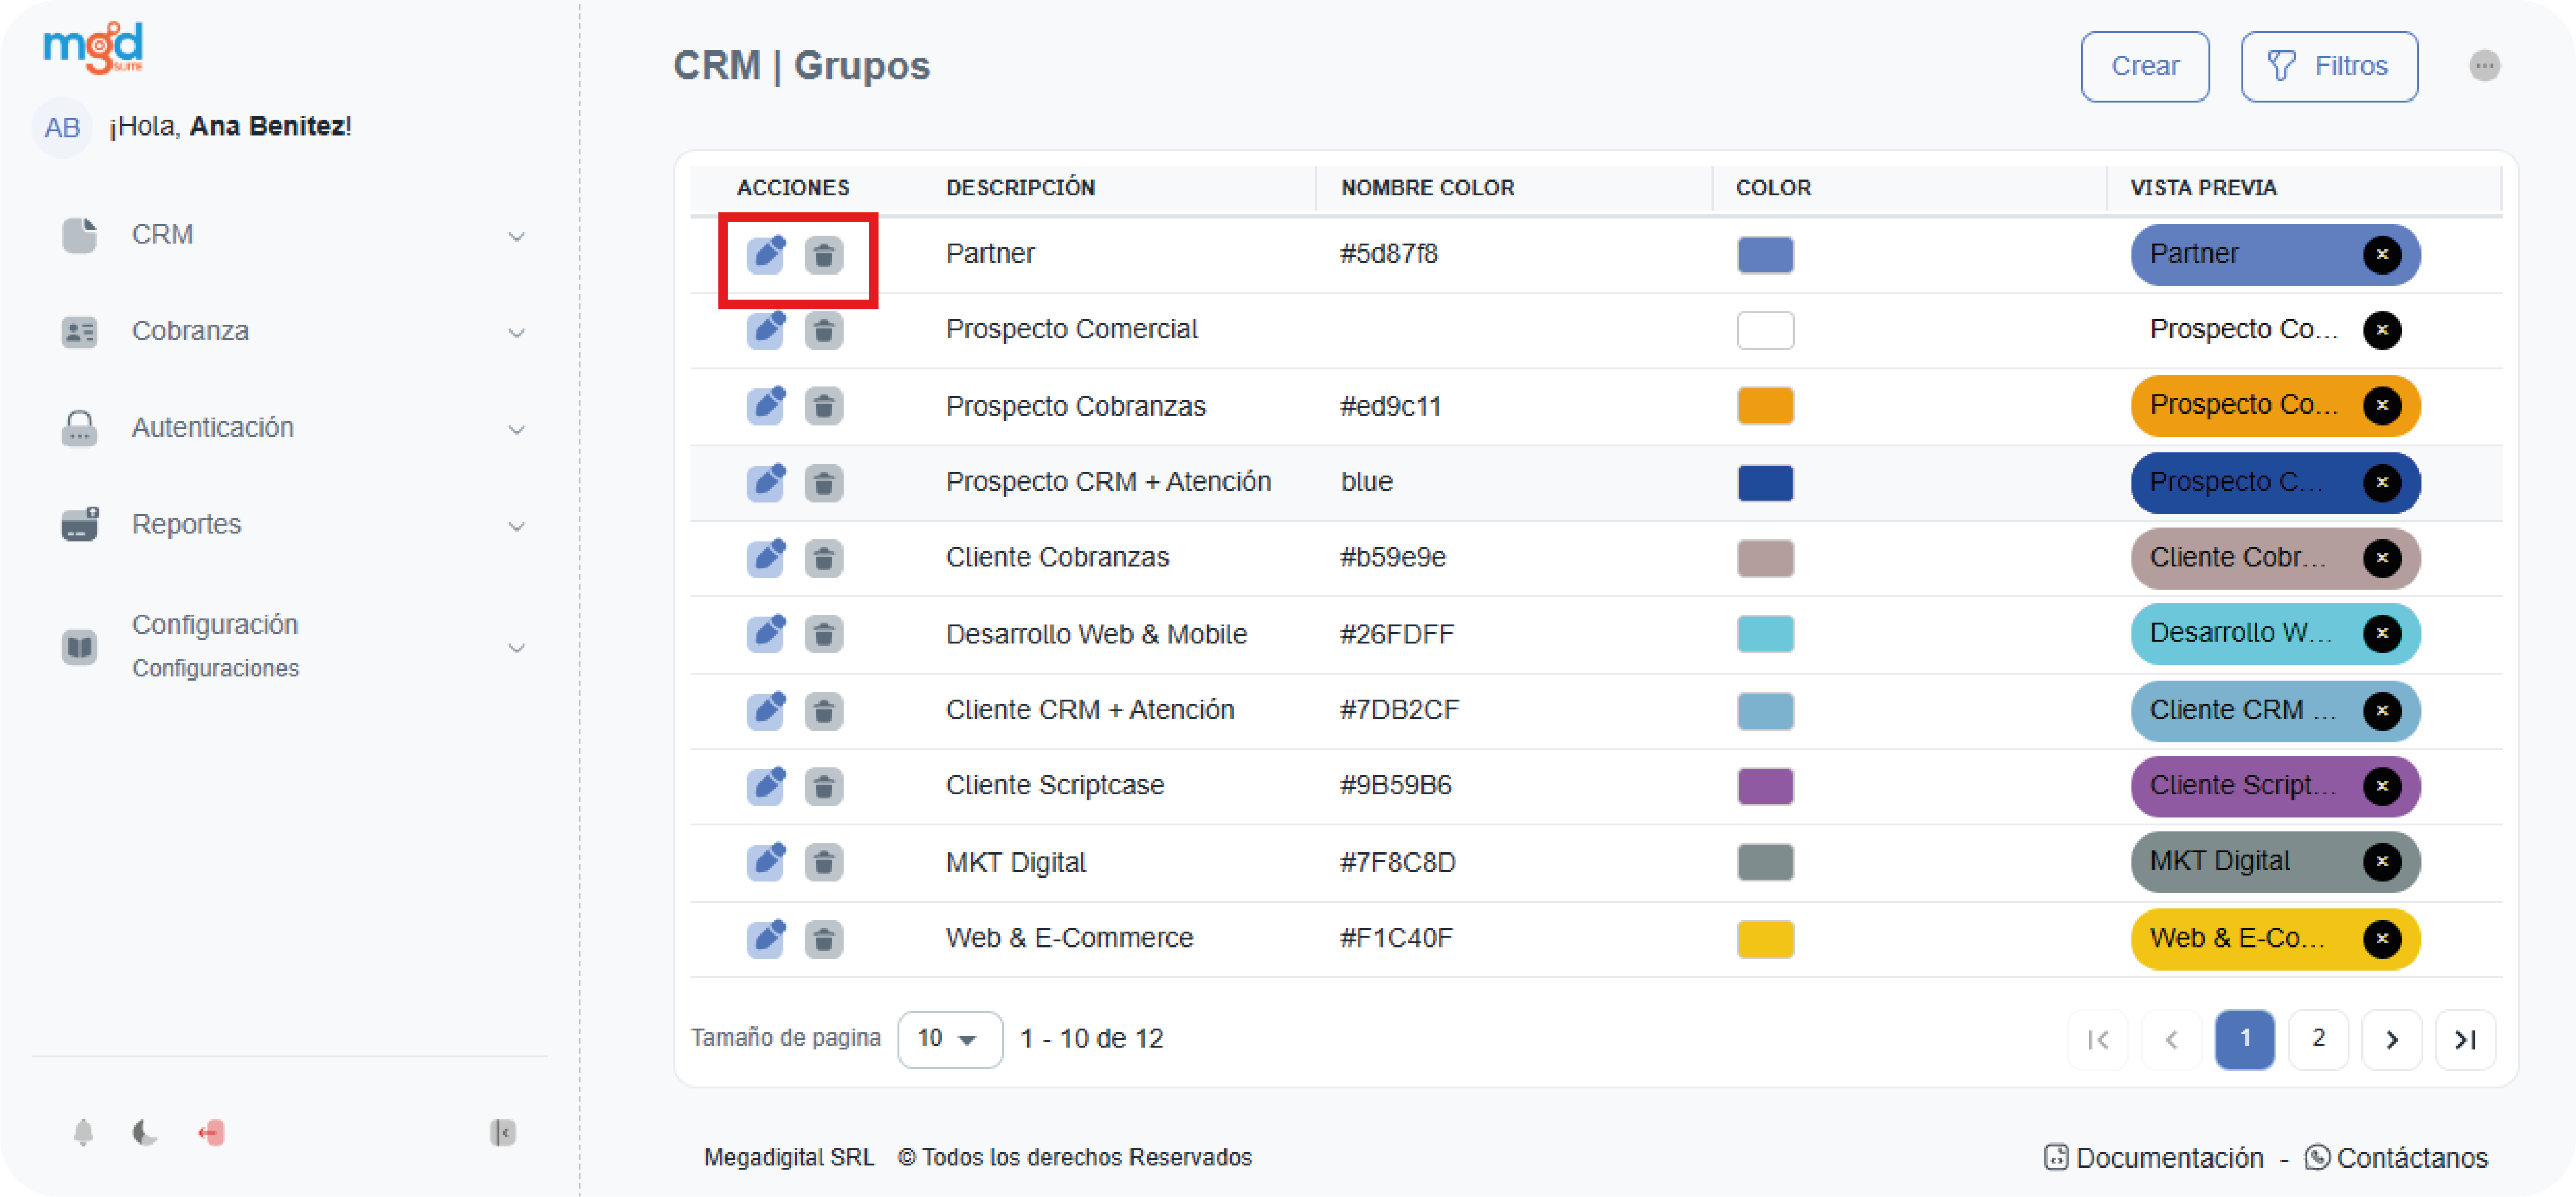
Task: Open the Filtros button
Action: coord(2328,66)
